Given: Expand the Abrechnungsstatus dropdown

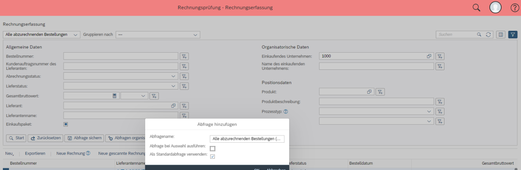Looking at the screenshot, I should (x=174, y=76).
